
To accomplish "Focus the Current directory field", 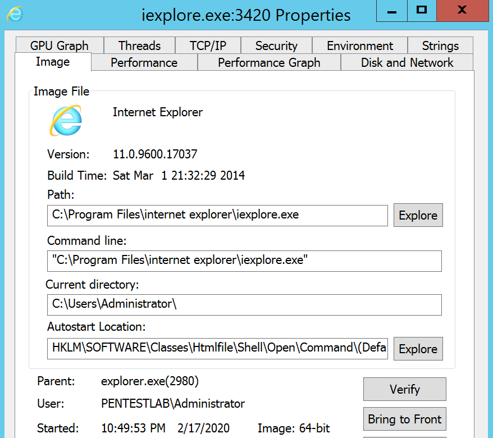I will click(x=244, y=304).
